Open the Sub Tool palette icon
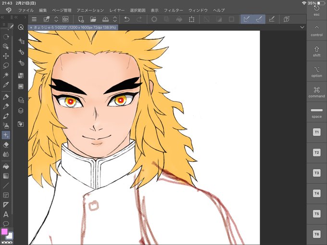The height and width of the screenshot is (245, 327). [21, 41]
